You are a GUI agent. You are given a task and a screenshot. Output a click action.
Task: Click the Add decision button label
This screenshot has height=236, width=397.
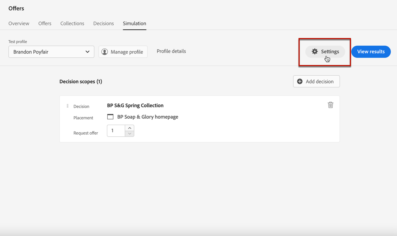pos(319,81)
